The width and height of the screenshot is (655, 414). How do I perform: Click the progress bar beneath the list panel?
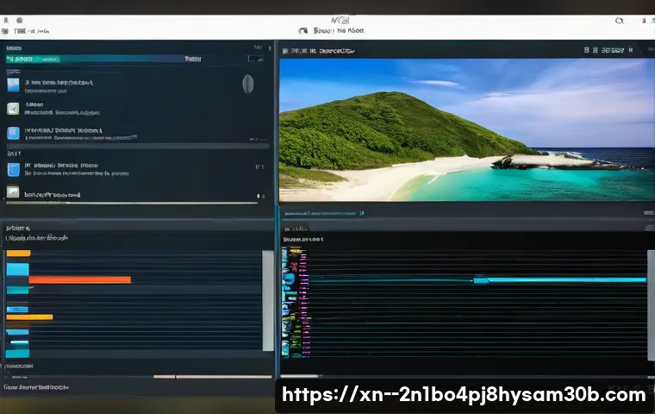click(x=132, y=204)
